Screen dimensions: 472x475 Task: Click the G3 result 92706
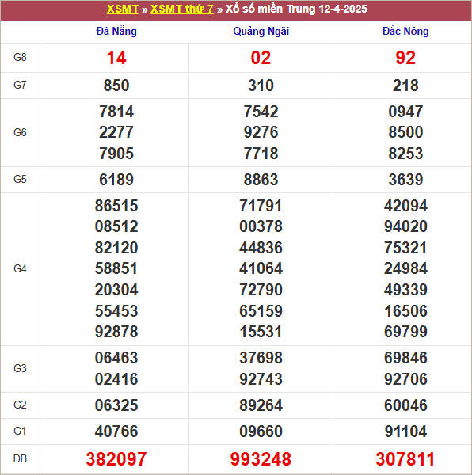click(405, 379)
